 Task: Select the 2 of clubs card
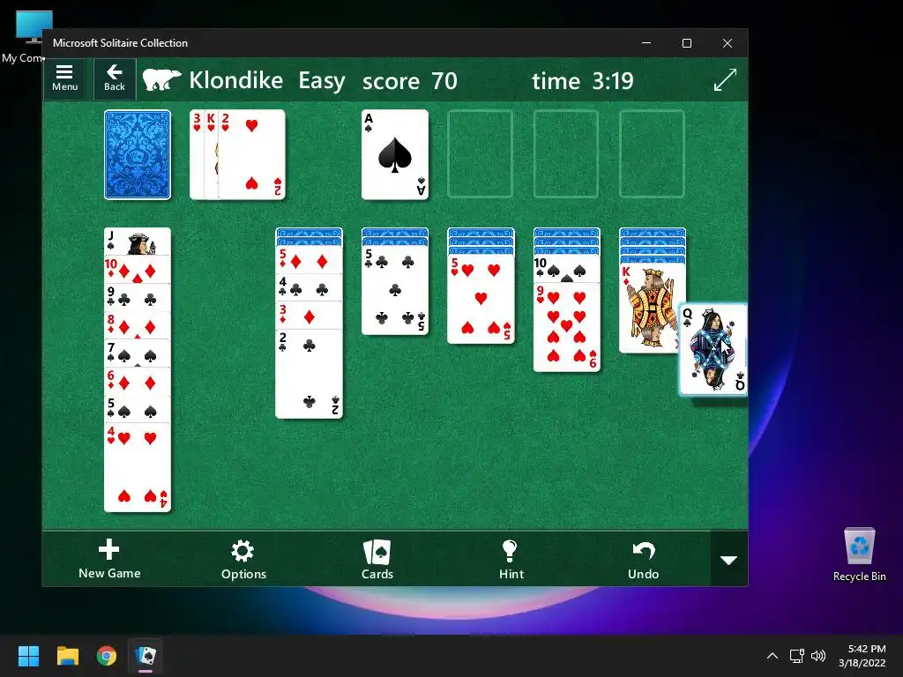pyautogui.click(x=309, y=374)
